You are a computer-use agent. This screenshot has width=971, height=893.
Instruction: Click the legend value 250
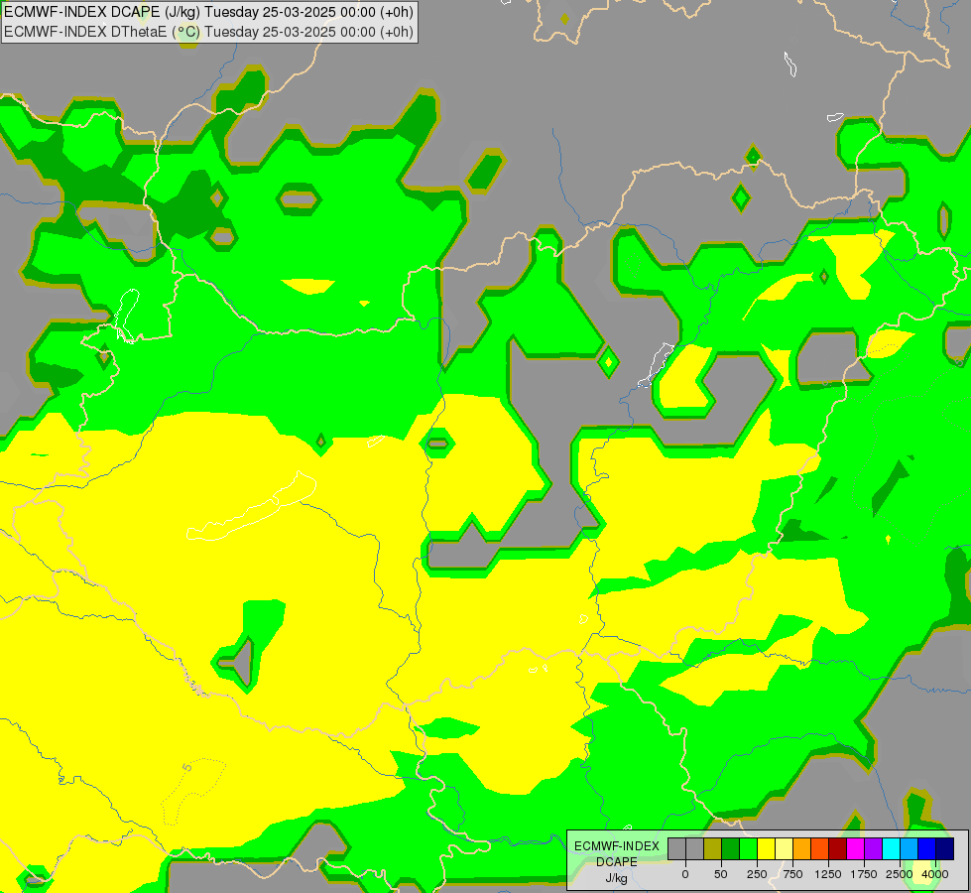pyautogui.click(x=757, y=874)
